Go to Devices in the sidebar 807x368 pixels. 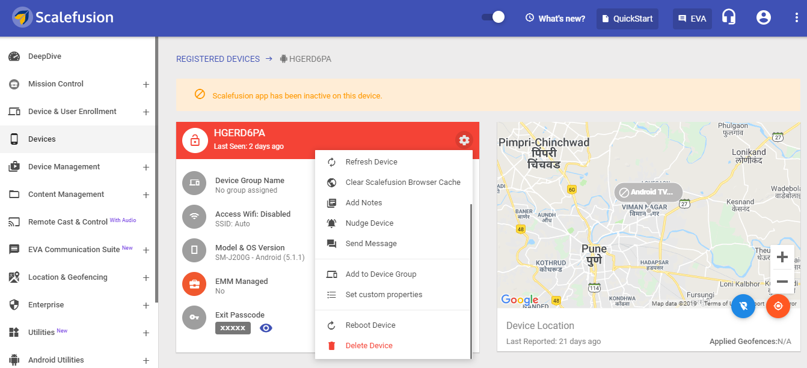tap(78, 139)
